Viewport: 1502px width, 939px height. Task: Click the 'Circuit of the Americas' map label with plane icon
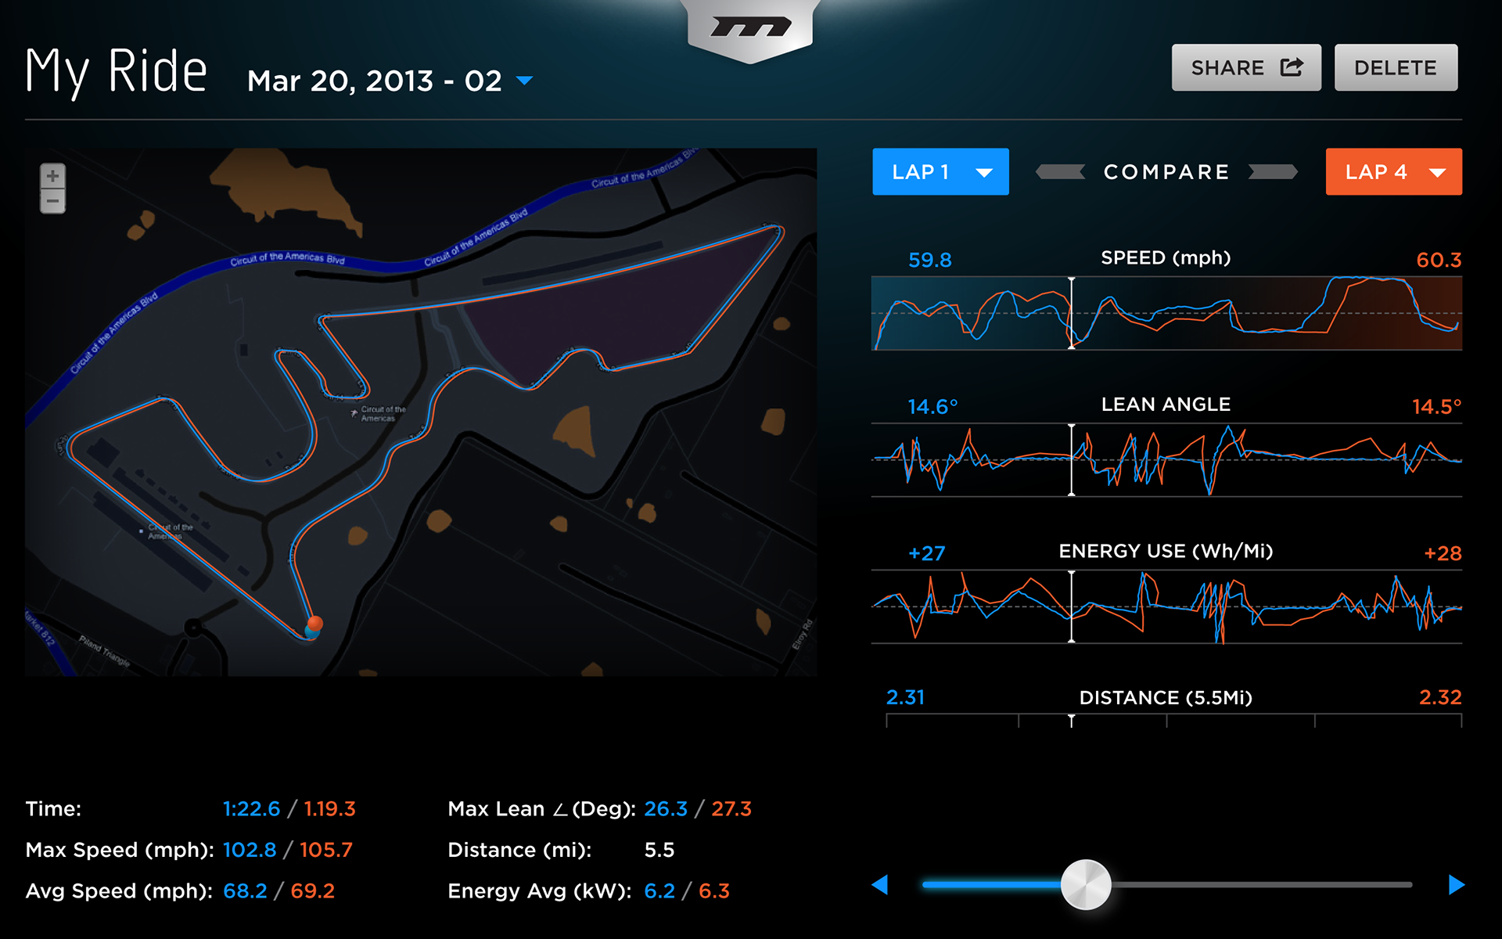click(x=378, y=413)
